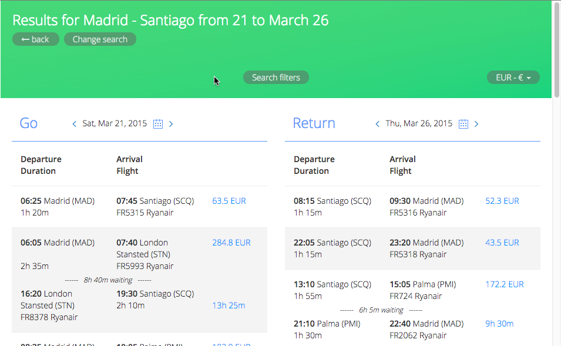Click the 6h 5m waiting label
561x346 pixels.
point(381,310)
